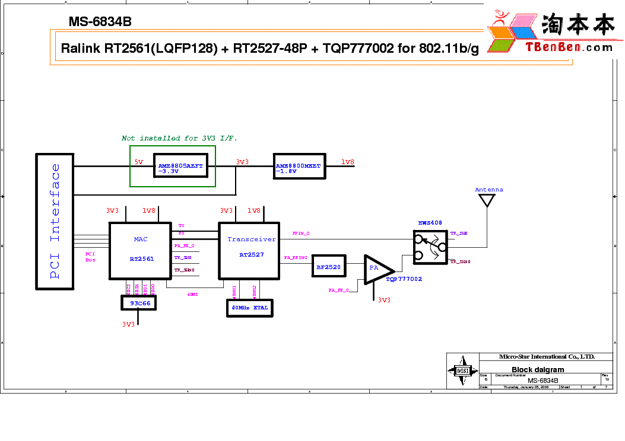
Task: Click the antenna triangle symbol
Action: coord(487,200)
